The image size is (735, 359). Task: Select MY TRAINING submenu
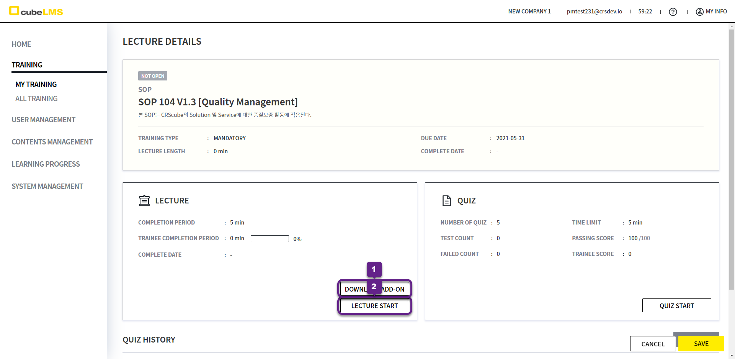(x=36, y=84)
